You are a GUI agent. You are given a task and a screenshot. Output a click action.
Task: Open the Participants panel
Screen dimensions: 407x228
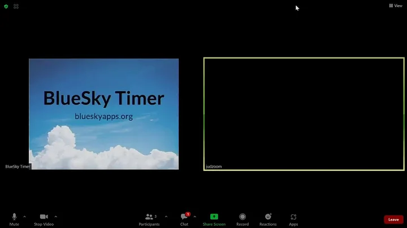(149, 220)
